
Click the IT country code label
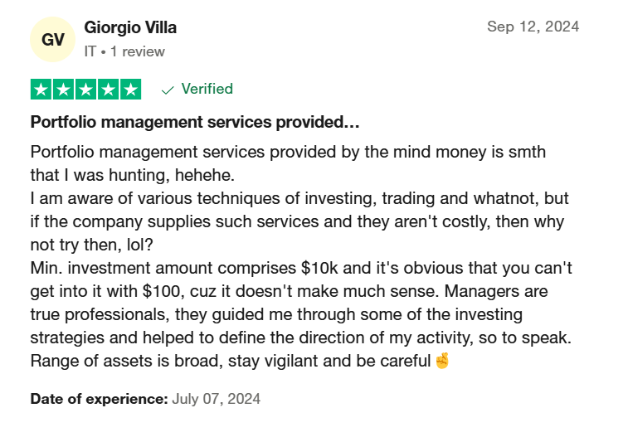(x=90, y=51)
